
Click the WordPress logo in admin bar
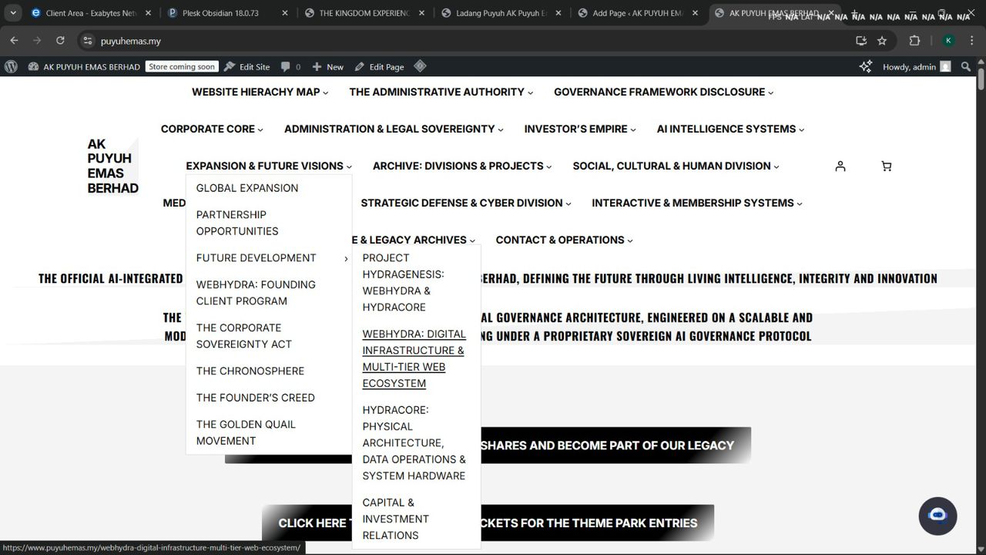(11, 67)
